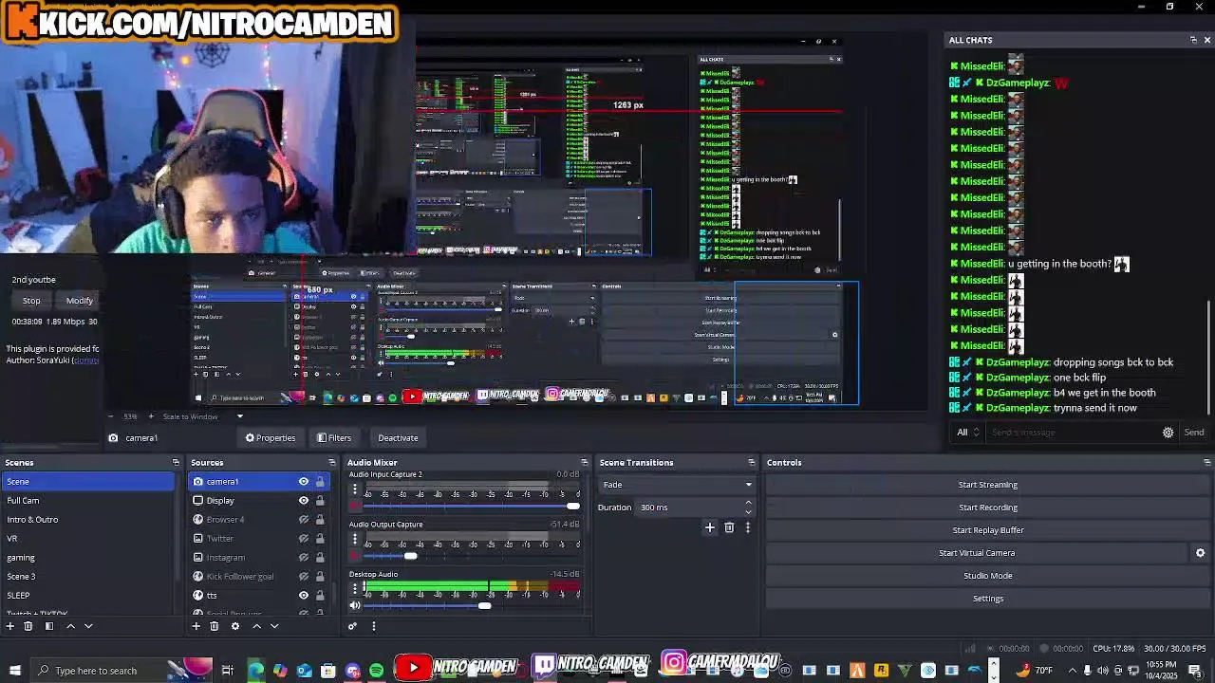Open Audio Input Capture 2 options menu
Viewport: 1215px width, 683px height.
click(355, 489)
